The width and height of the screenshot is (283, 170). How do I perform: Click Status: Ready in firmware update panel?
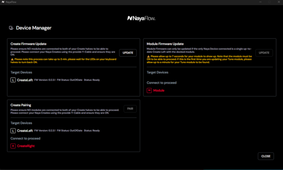pos(92,80)
